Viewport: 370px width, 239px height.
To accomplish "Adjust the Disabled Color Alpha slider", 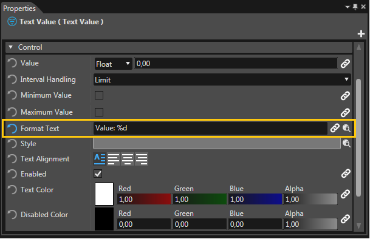I will pos(310,224).
